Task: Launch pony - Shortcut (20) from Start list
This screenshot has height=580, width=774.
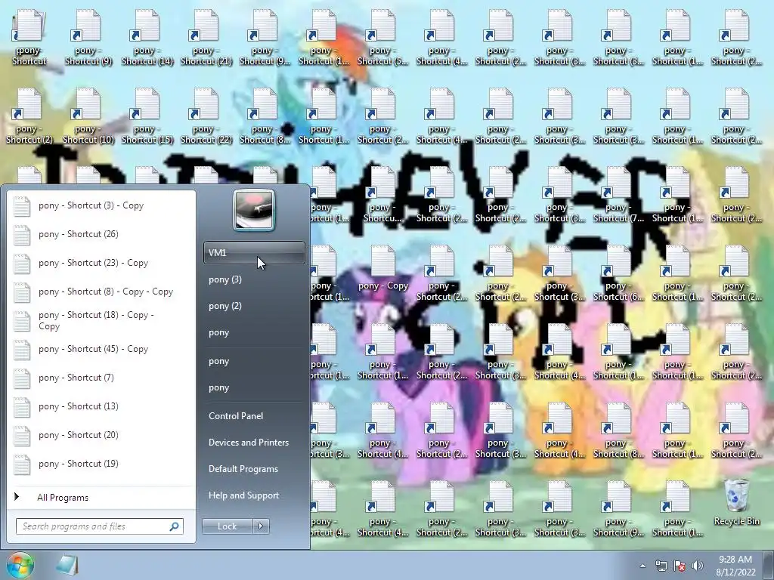Action: coord(101,435)
